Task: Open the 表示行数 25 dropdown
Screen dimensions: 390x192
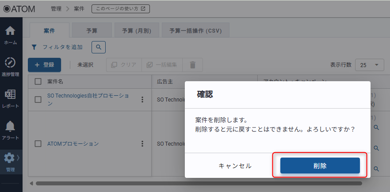Action: click(370, 65)
